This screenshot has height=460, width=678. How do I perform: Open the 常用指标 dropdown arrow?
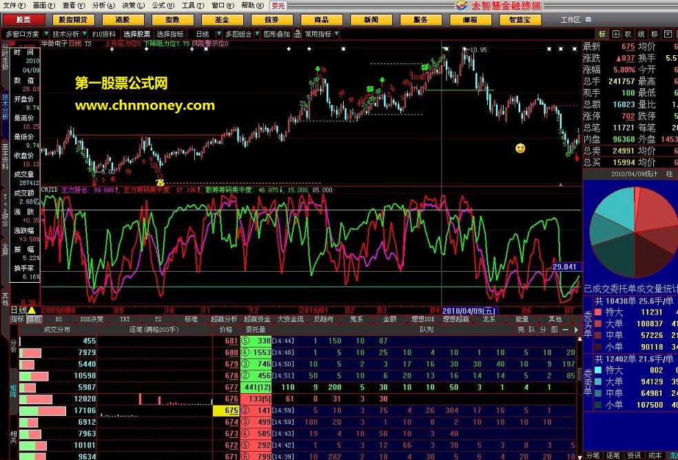[x=336, y=34]
